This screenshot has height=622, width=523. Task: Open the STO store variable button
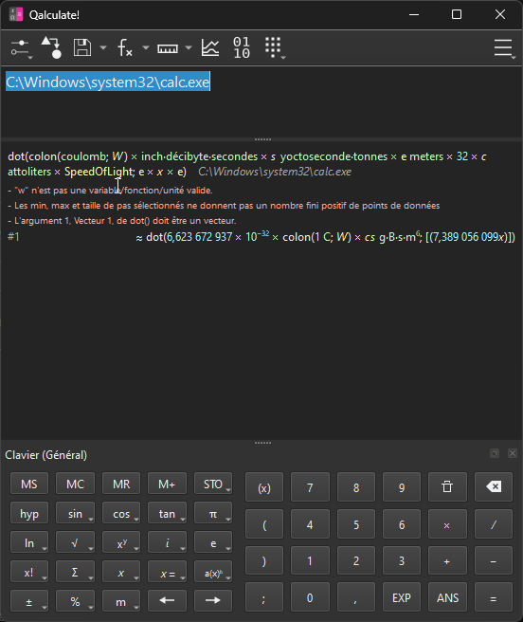point(213,484)
